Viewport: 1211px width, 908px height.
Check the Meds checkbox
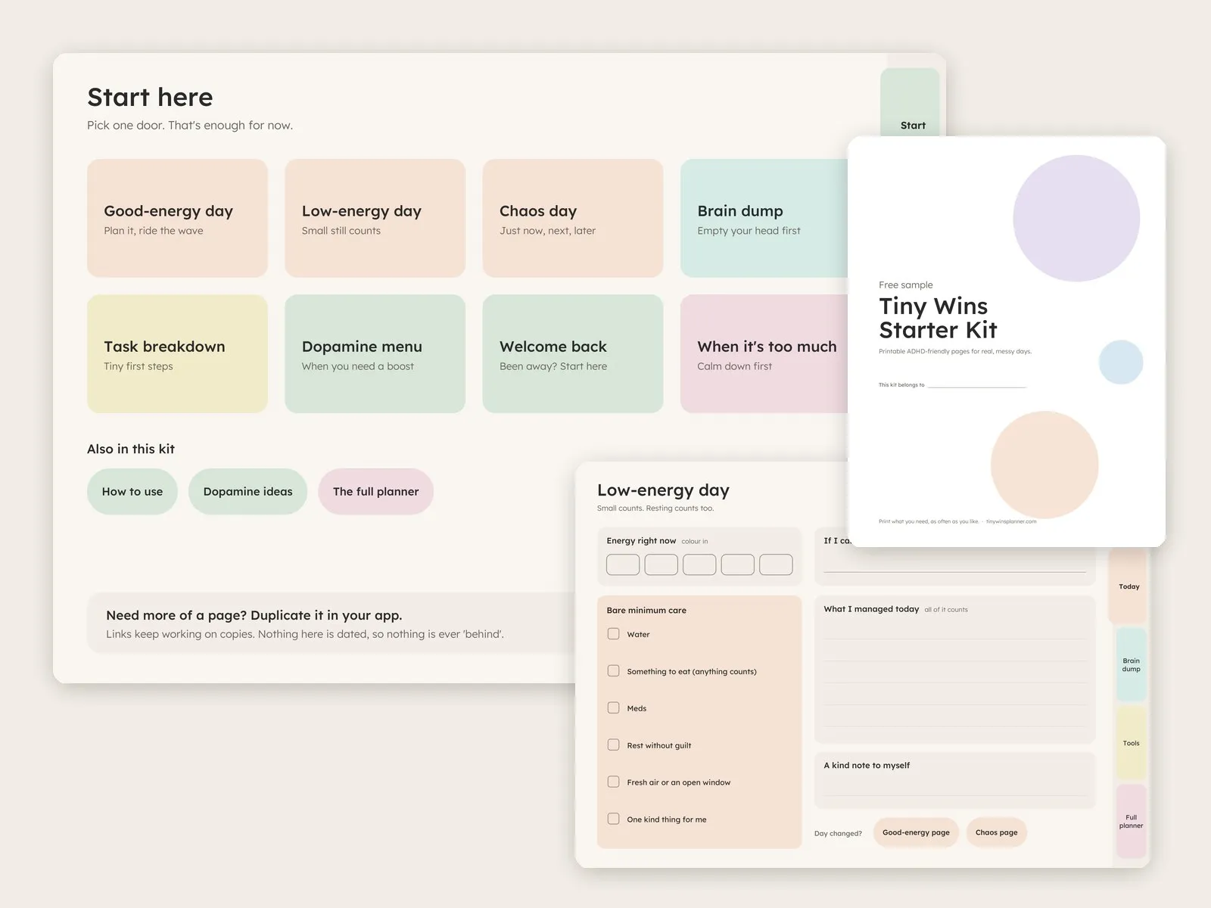[613, 708]
